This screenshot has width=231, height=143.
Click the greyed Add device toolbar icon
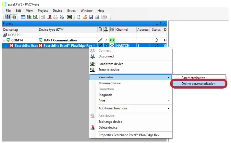click(43, 17)
